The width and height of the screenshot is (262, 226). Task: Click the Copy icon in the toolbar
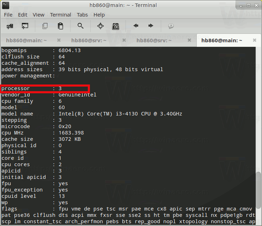tap(45, 26)
